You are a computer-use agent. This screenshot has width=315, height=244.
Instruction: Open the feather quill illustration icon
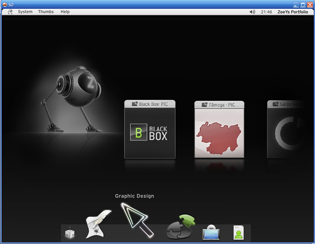pyautogui.click(x=98, y=224)
